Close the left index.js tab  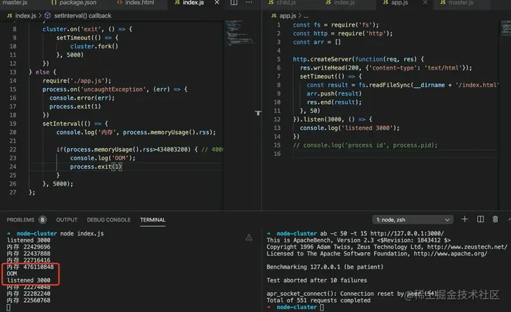[x=216, y=3]
